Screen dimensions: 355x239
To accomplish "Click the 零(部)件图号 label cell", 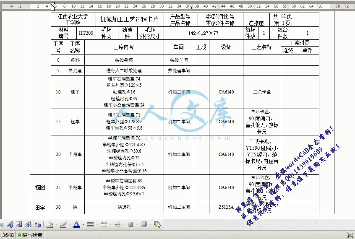I will [220, 16].
